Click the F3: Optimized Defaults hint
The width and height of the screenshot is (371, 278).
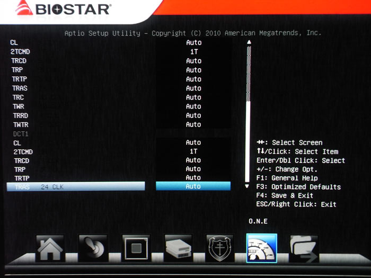pos(298,187)
